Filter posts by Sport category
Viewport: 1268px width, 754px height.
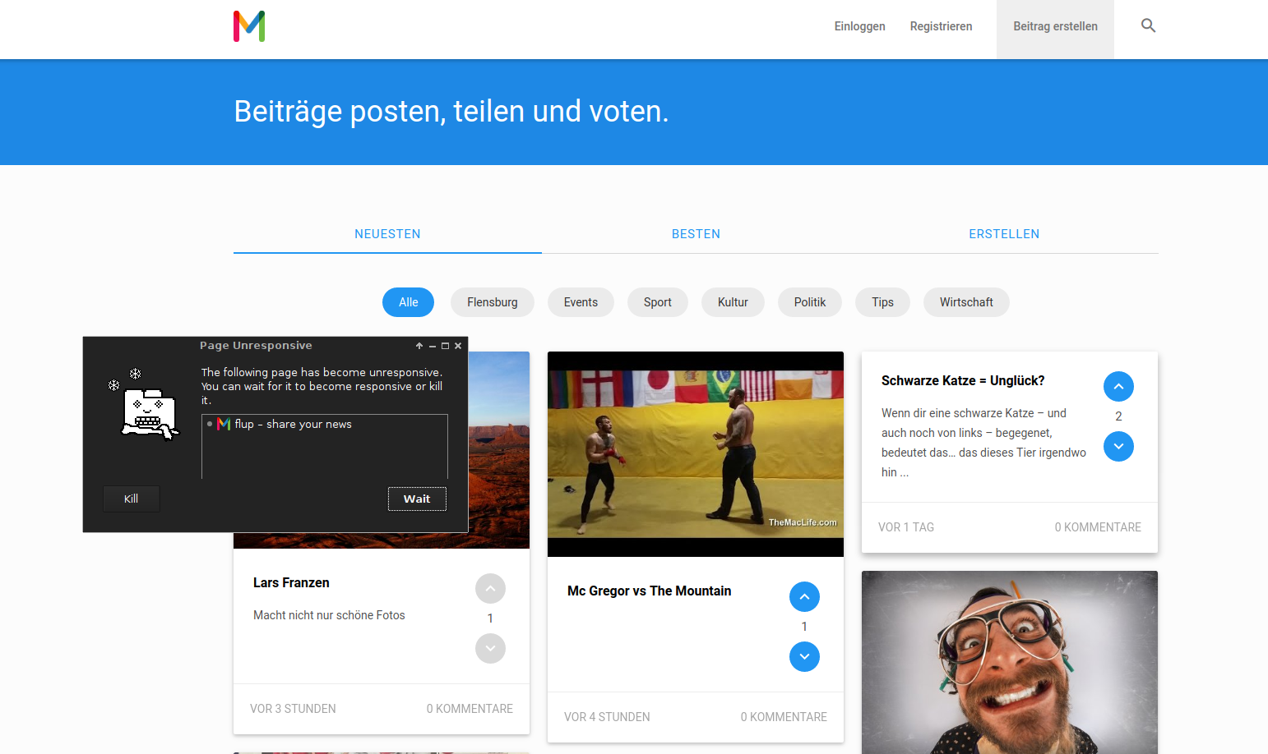pos(657,302)
